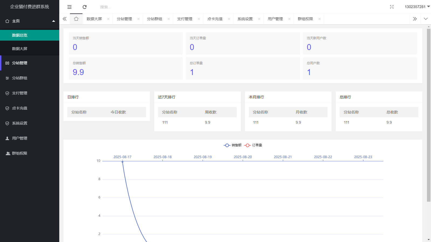Toggle 销售额 series in chart legend
Viewport: 431px width, 242px height.
coord(233,145)
